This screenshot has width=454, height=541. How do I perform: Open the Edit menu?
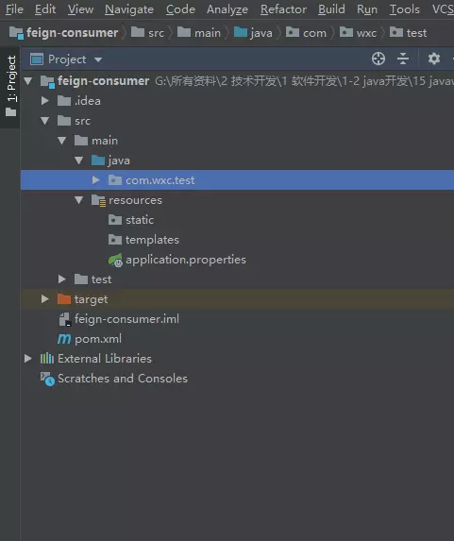[45, 9]
